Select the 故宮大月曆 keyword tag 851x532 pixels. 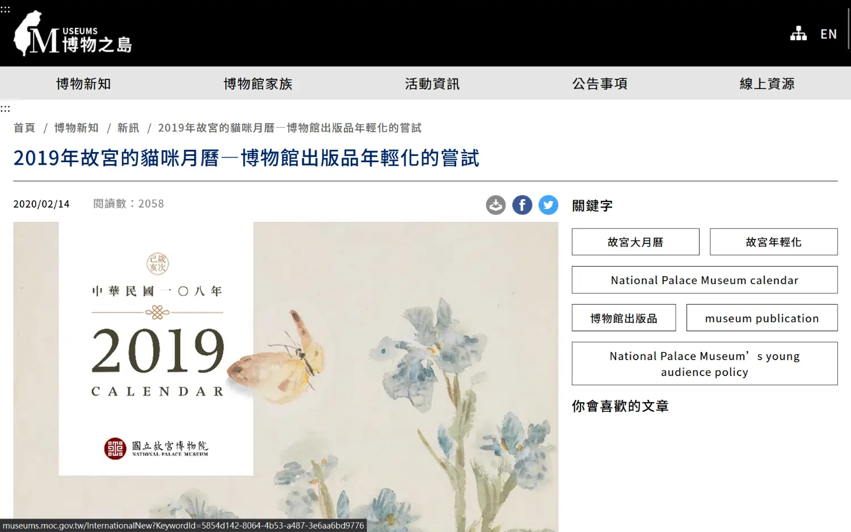[635, 242]
